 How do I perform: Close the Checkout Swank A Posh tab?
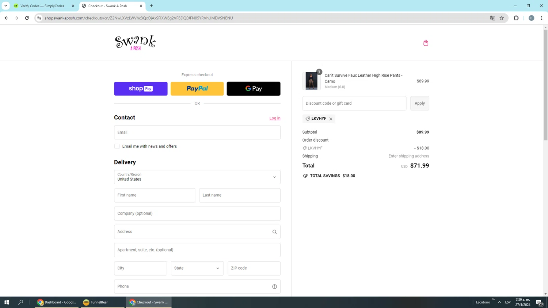click(141, 6)
